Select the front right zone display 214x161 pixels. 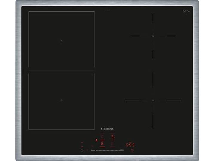(x=112, y=144)
